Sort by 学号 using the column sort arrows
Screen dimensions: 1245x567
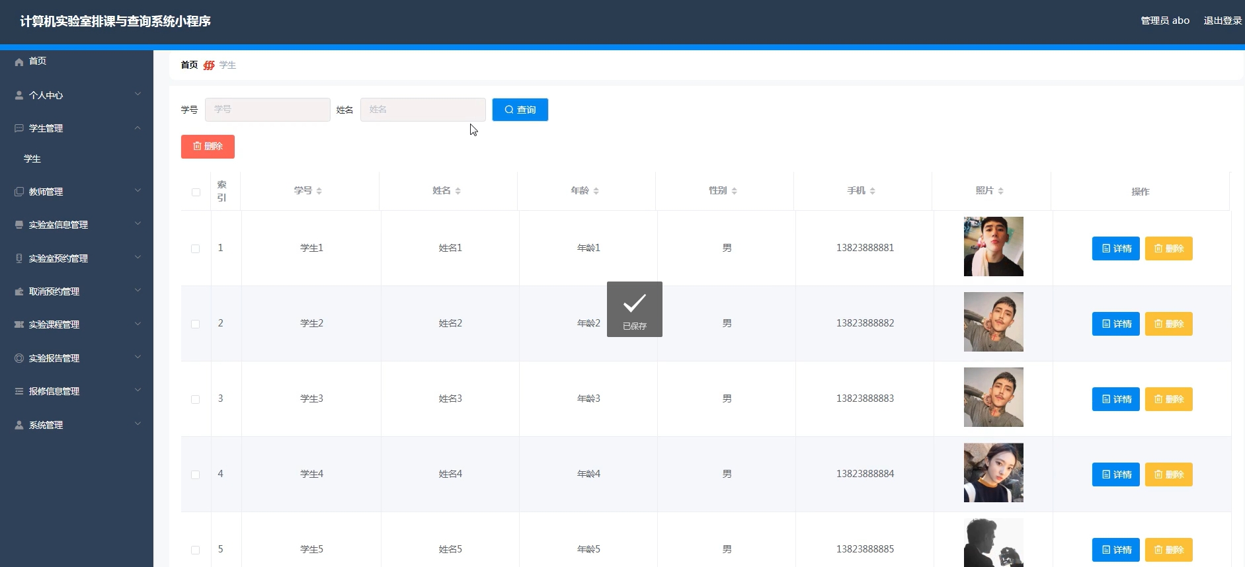click(319, 191)
